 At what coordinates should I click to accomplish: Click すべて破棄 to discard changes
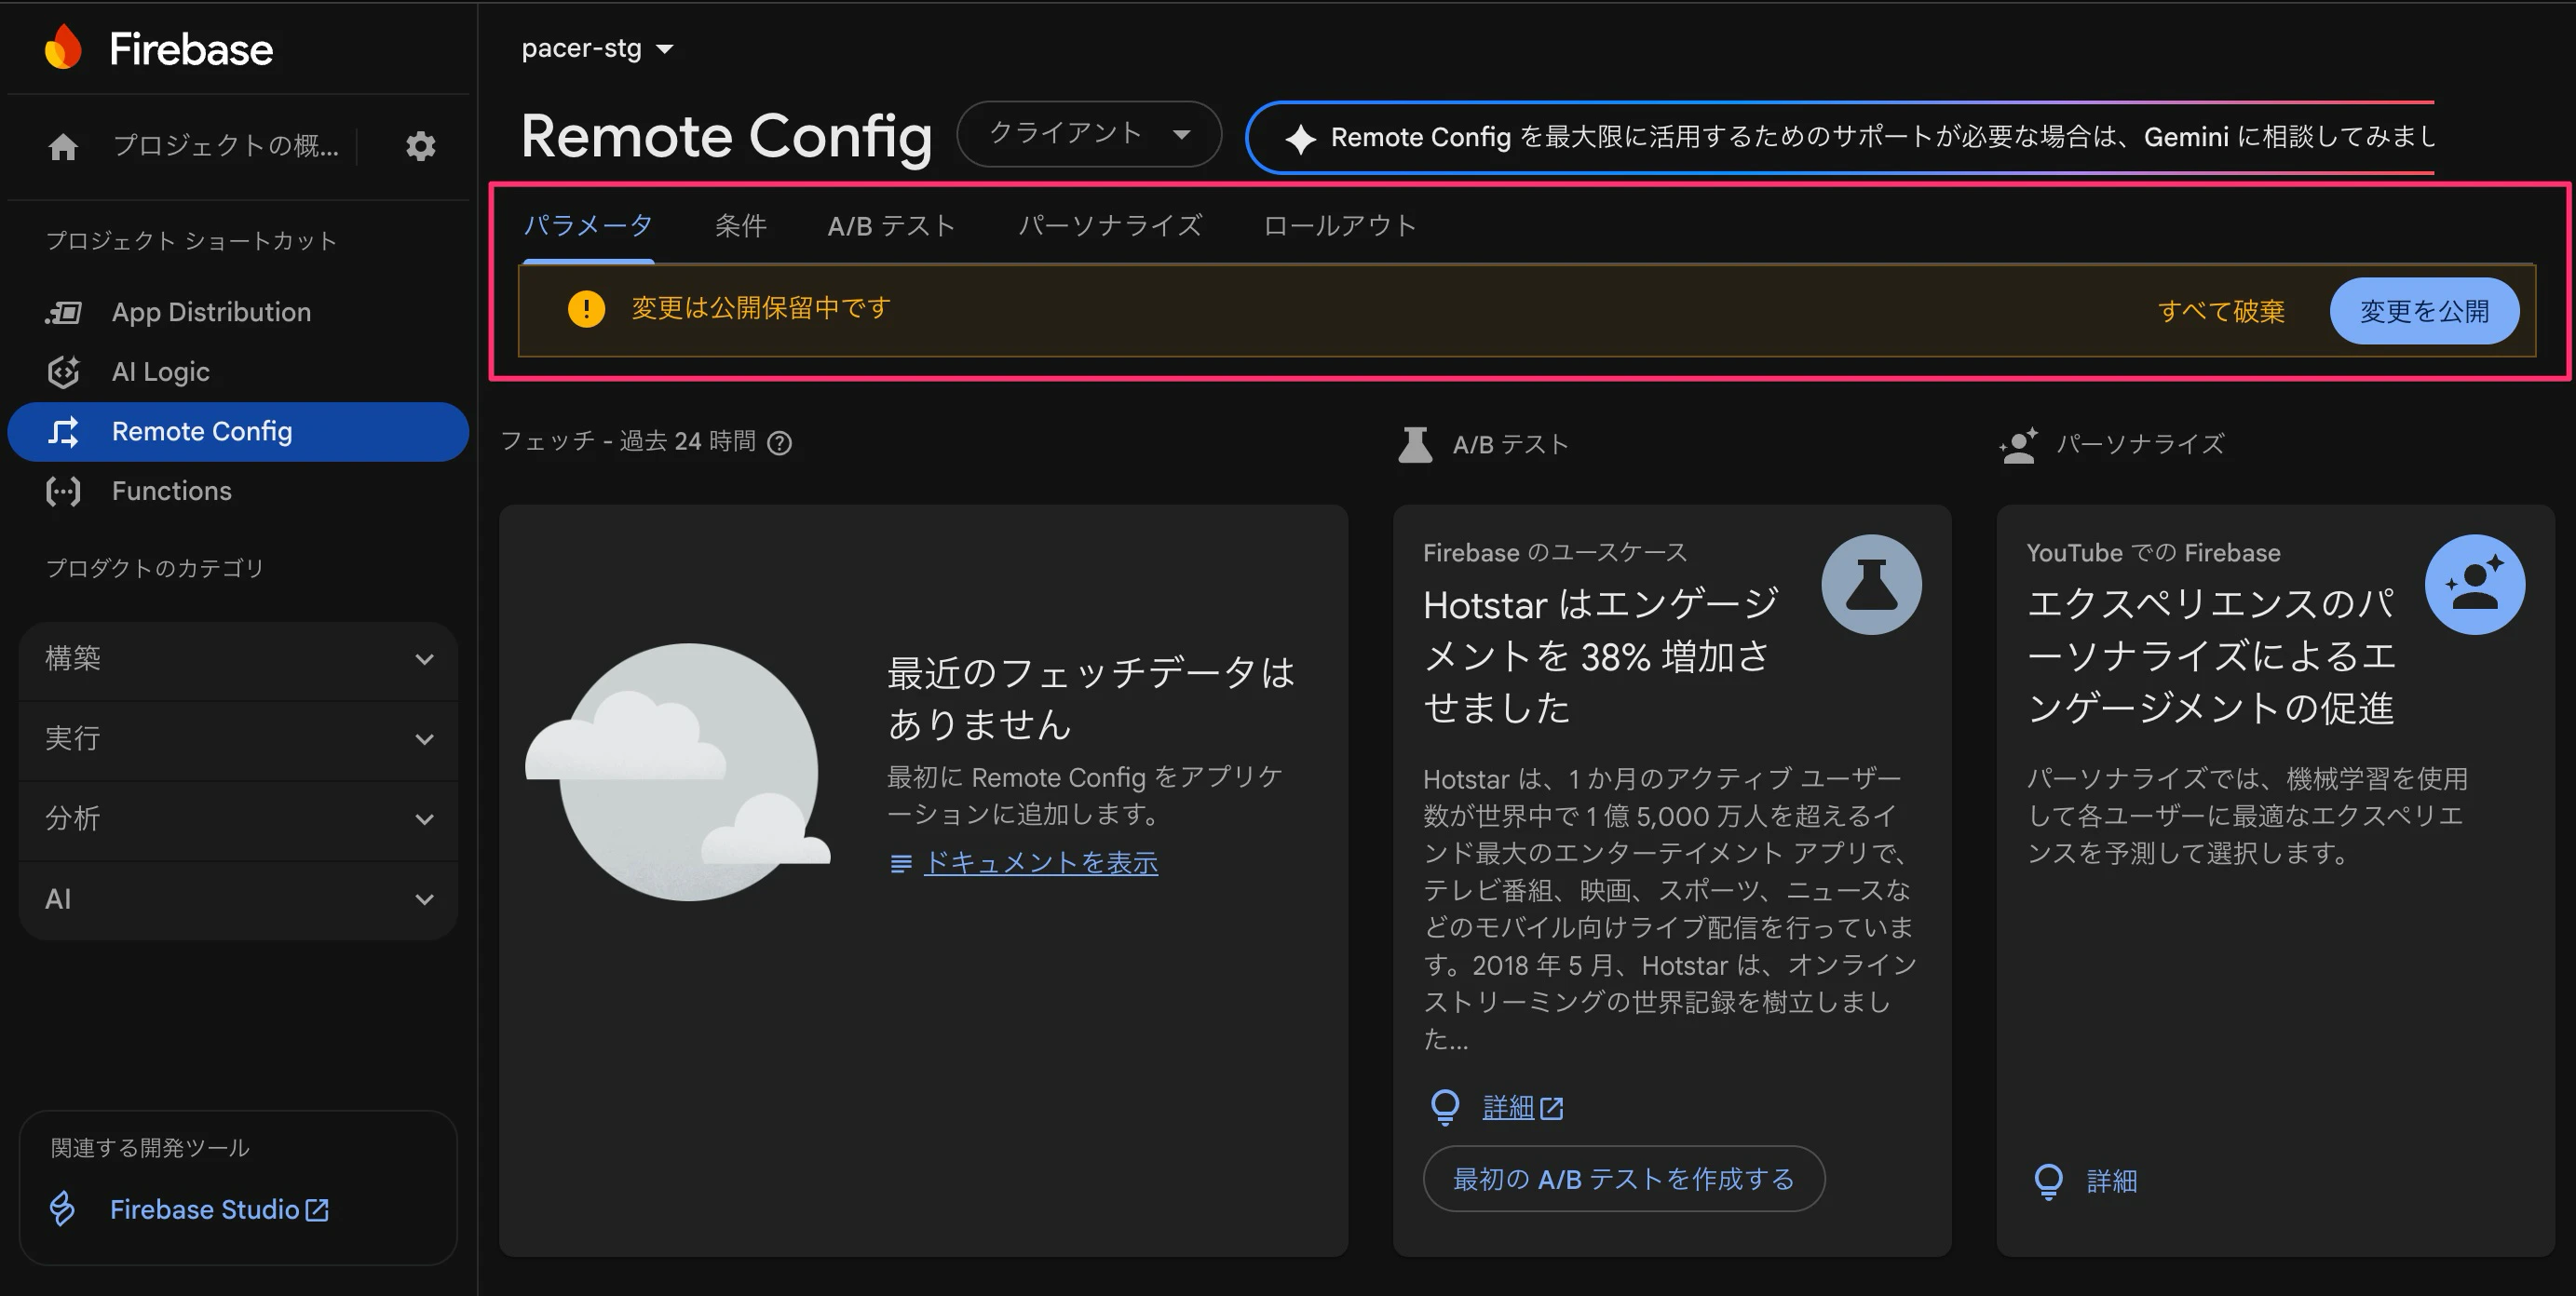click(2221, 311)
